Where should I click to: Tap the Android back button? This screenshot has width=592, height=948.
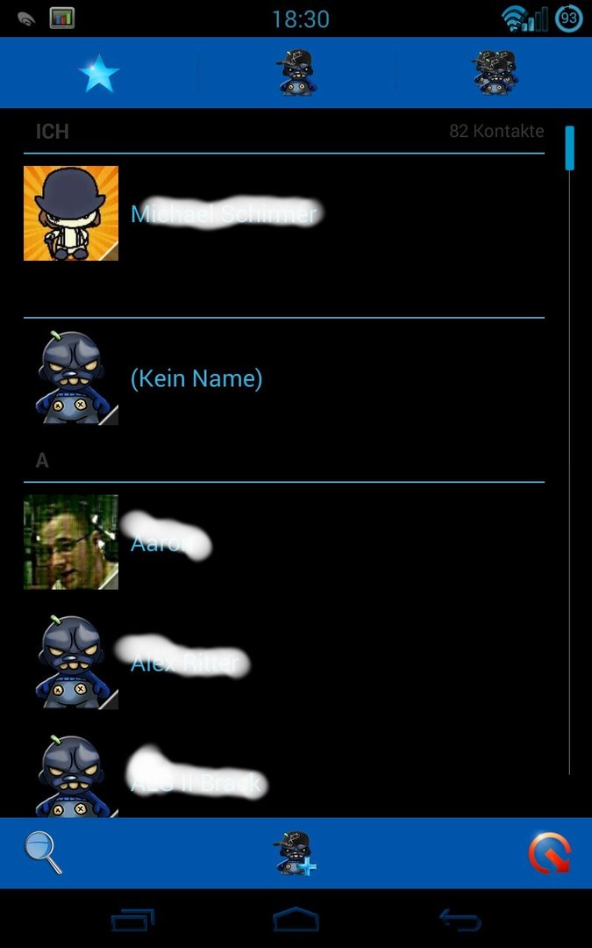click(x=460, y=920)
